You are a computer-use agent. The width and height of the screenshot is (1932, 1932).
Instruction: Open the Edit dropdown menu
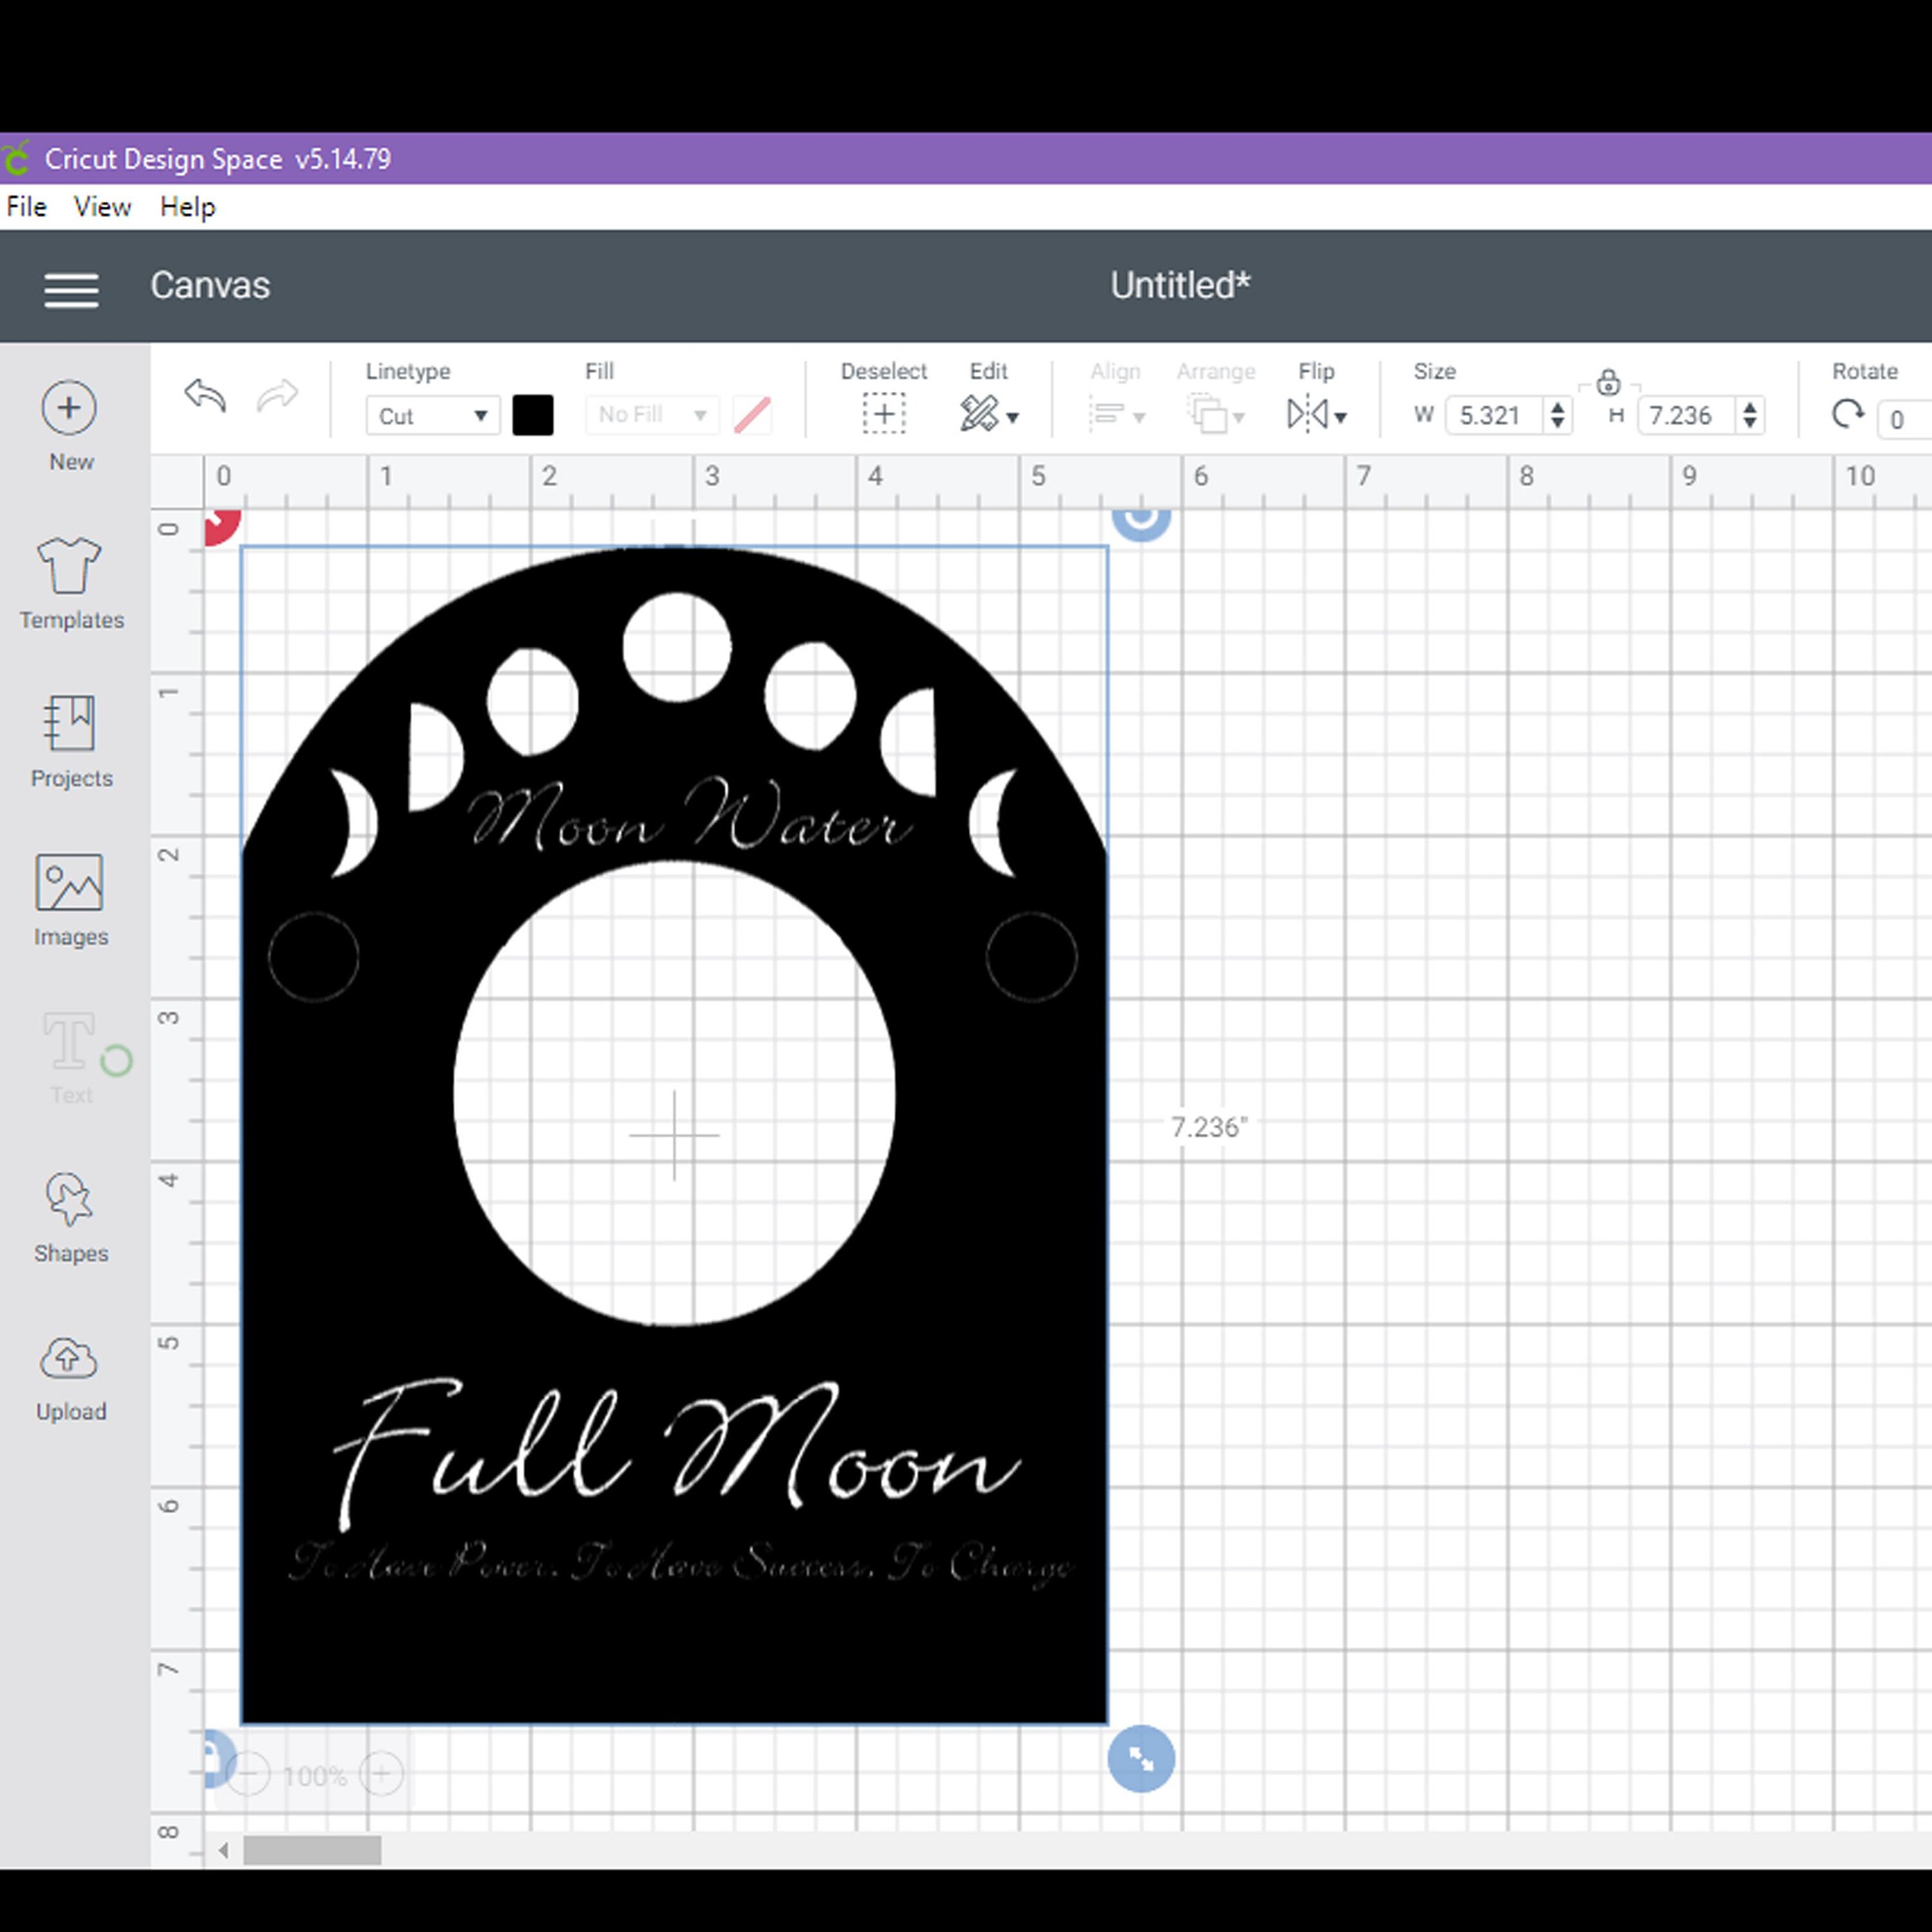(989, 414)
